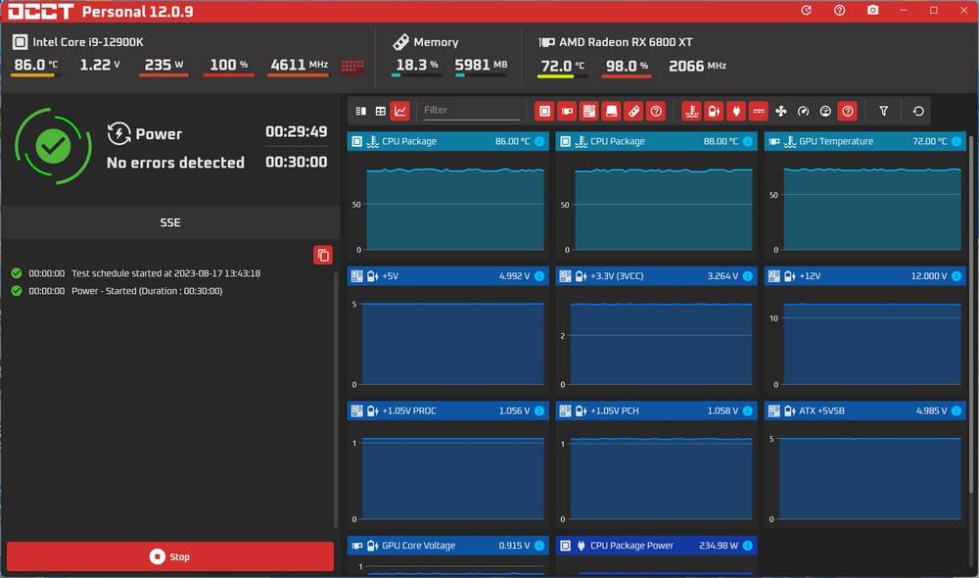Click the total duration 00:30:00

(296, 163)
